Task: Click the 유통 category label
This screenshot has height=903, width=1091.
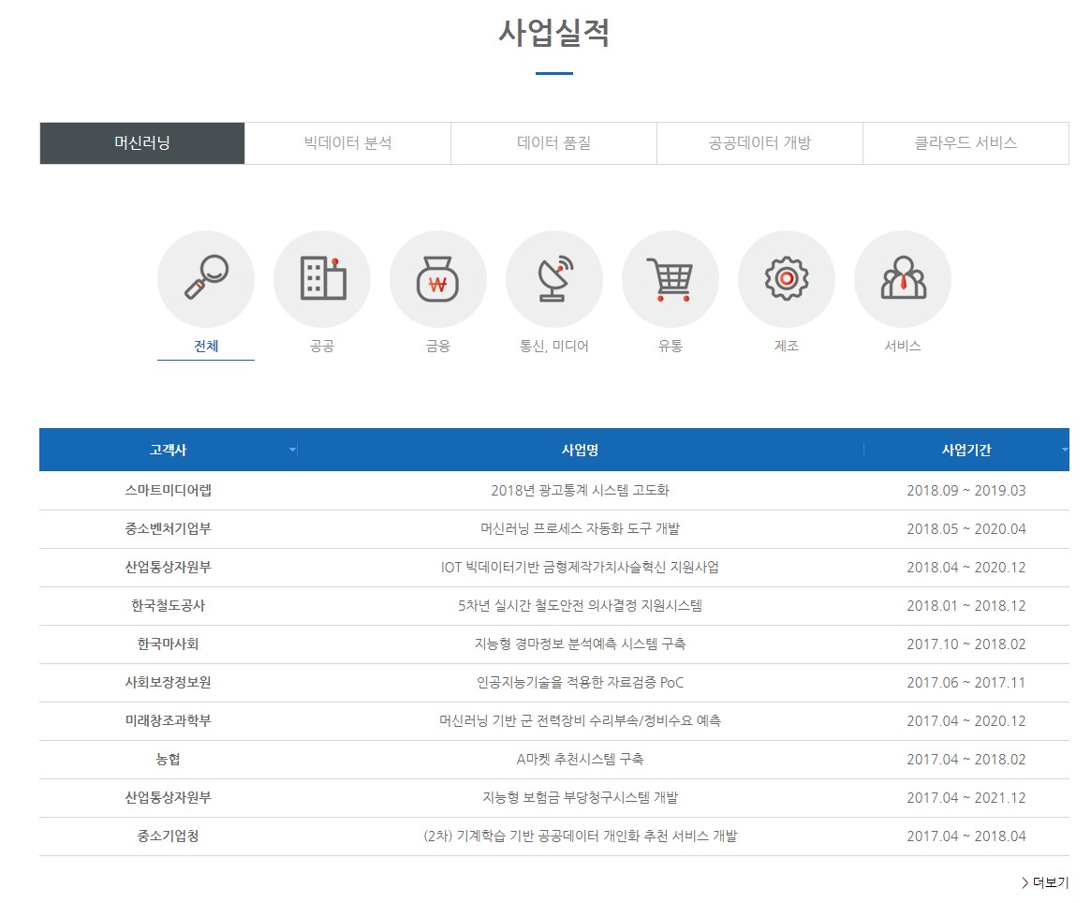Action: click(671, 346)
